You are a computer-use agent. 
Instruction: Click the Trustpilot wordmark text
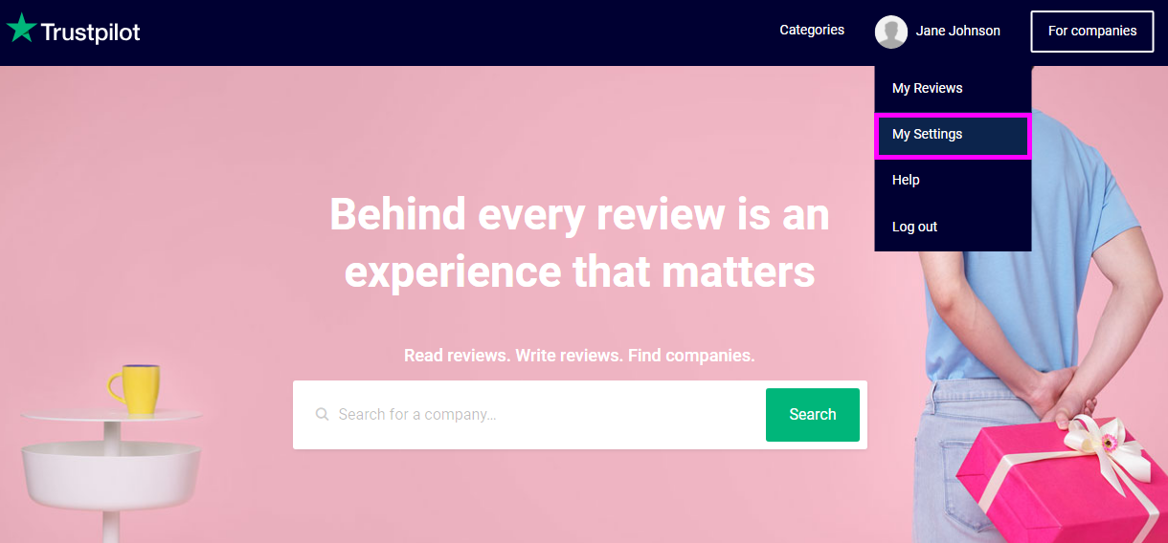pos(91,33)
